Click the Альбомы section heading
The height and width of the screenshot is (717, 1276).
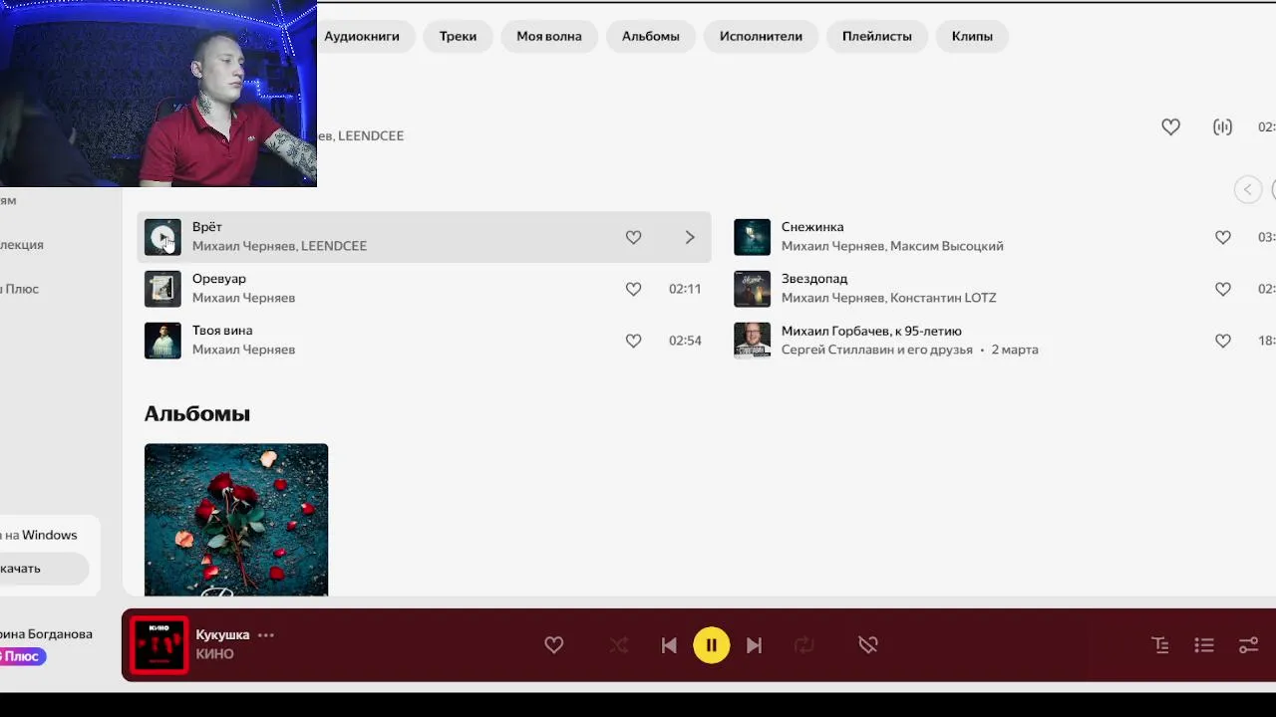197,413
